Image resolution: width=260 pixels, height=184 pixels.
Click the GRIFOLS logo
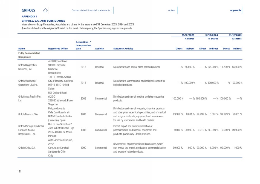tap(28, 10)
